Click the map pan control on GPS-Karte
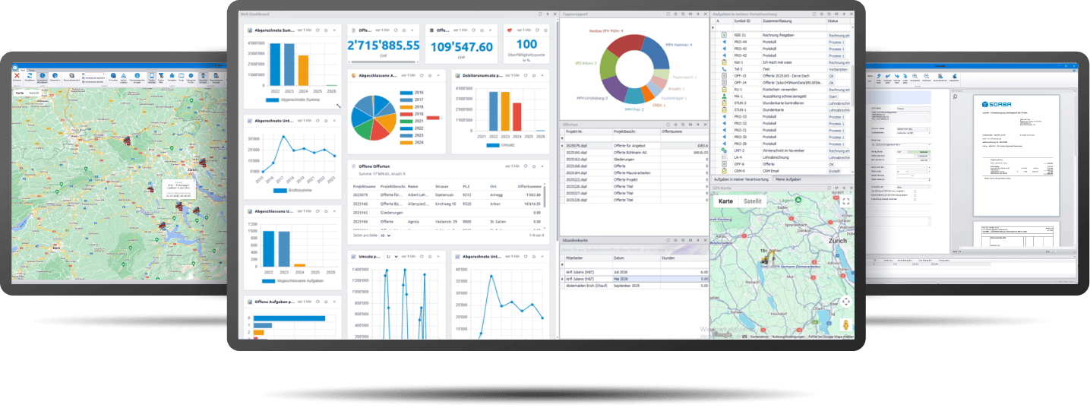The image size is (1090, 408). click(x=846, y=302)
